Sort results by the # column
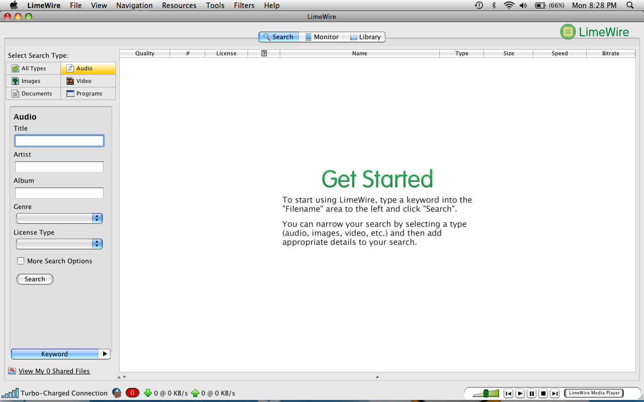Viewport: 644px width, 402px height. pyautogui.click(x=188, y=53)
